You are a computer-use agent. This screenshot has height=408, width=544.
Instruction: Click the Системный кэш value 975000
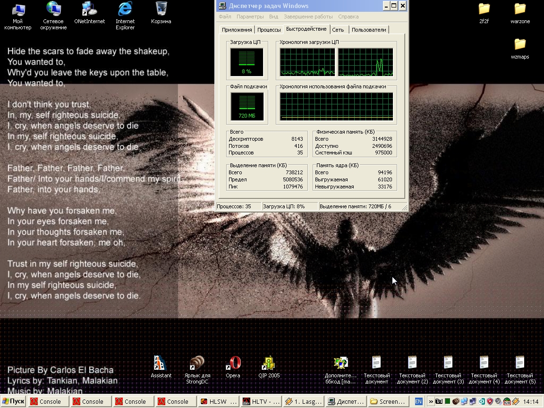click(x=383, y=153)
